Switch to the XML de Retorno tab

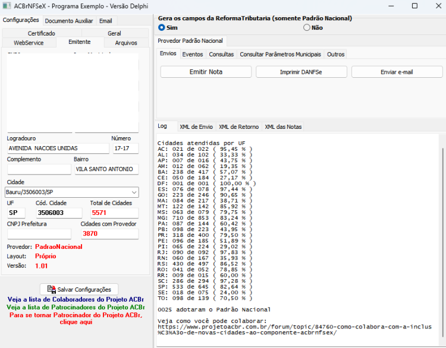click(x=238, y=126)
